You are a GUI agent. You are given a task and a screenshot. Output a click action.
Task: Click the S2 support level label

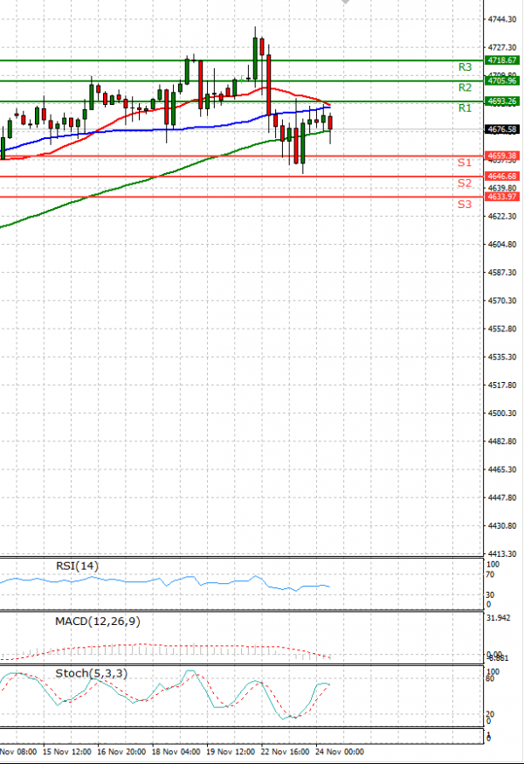(x=464, y=184)
